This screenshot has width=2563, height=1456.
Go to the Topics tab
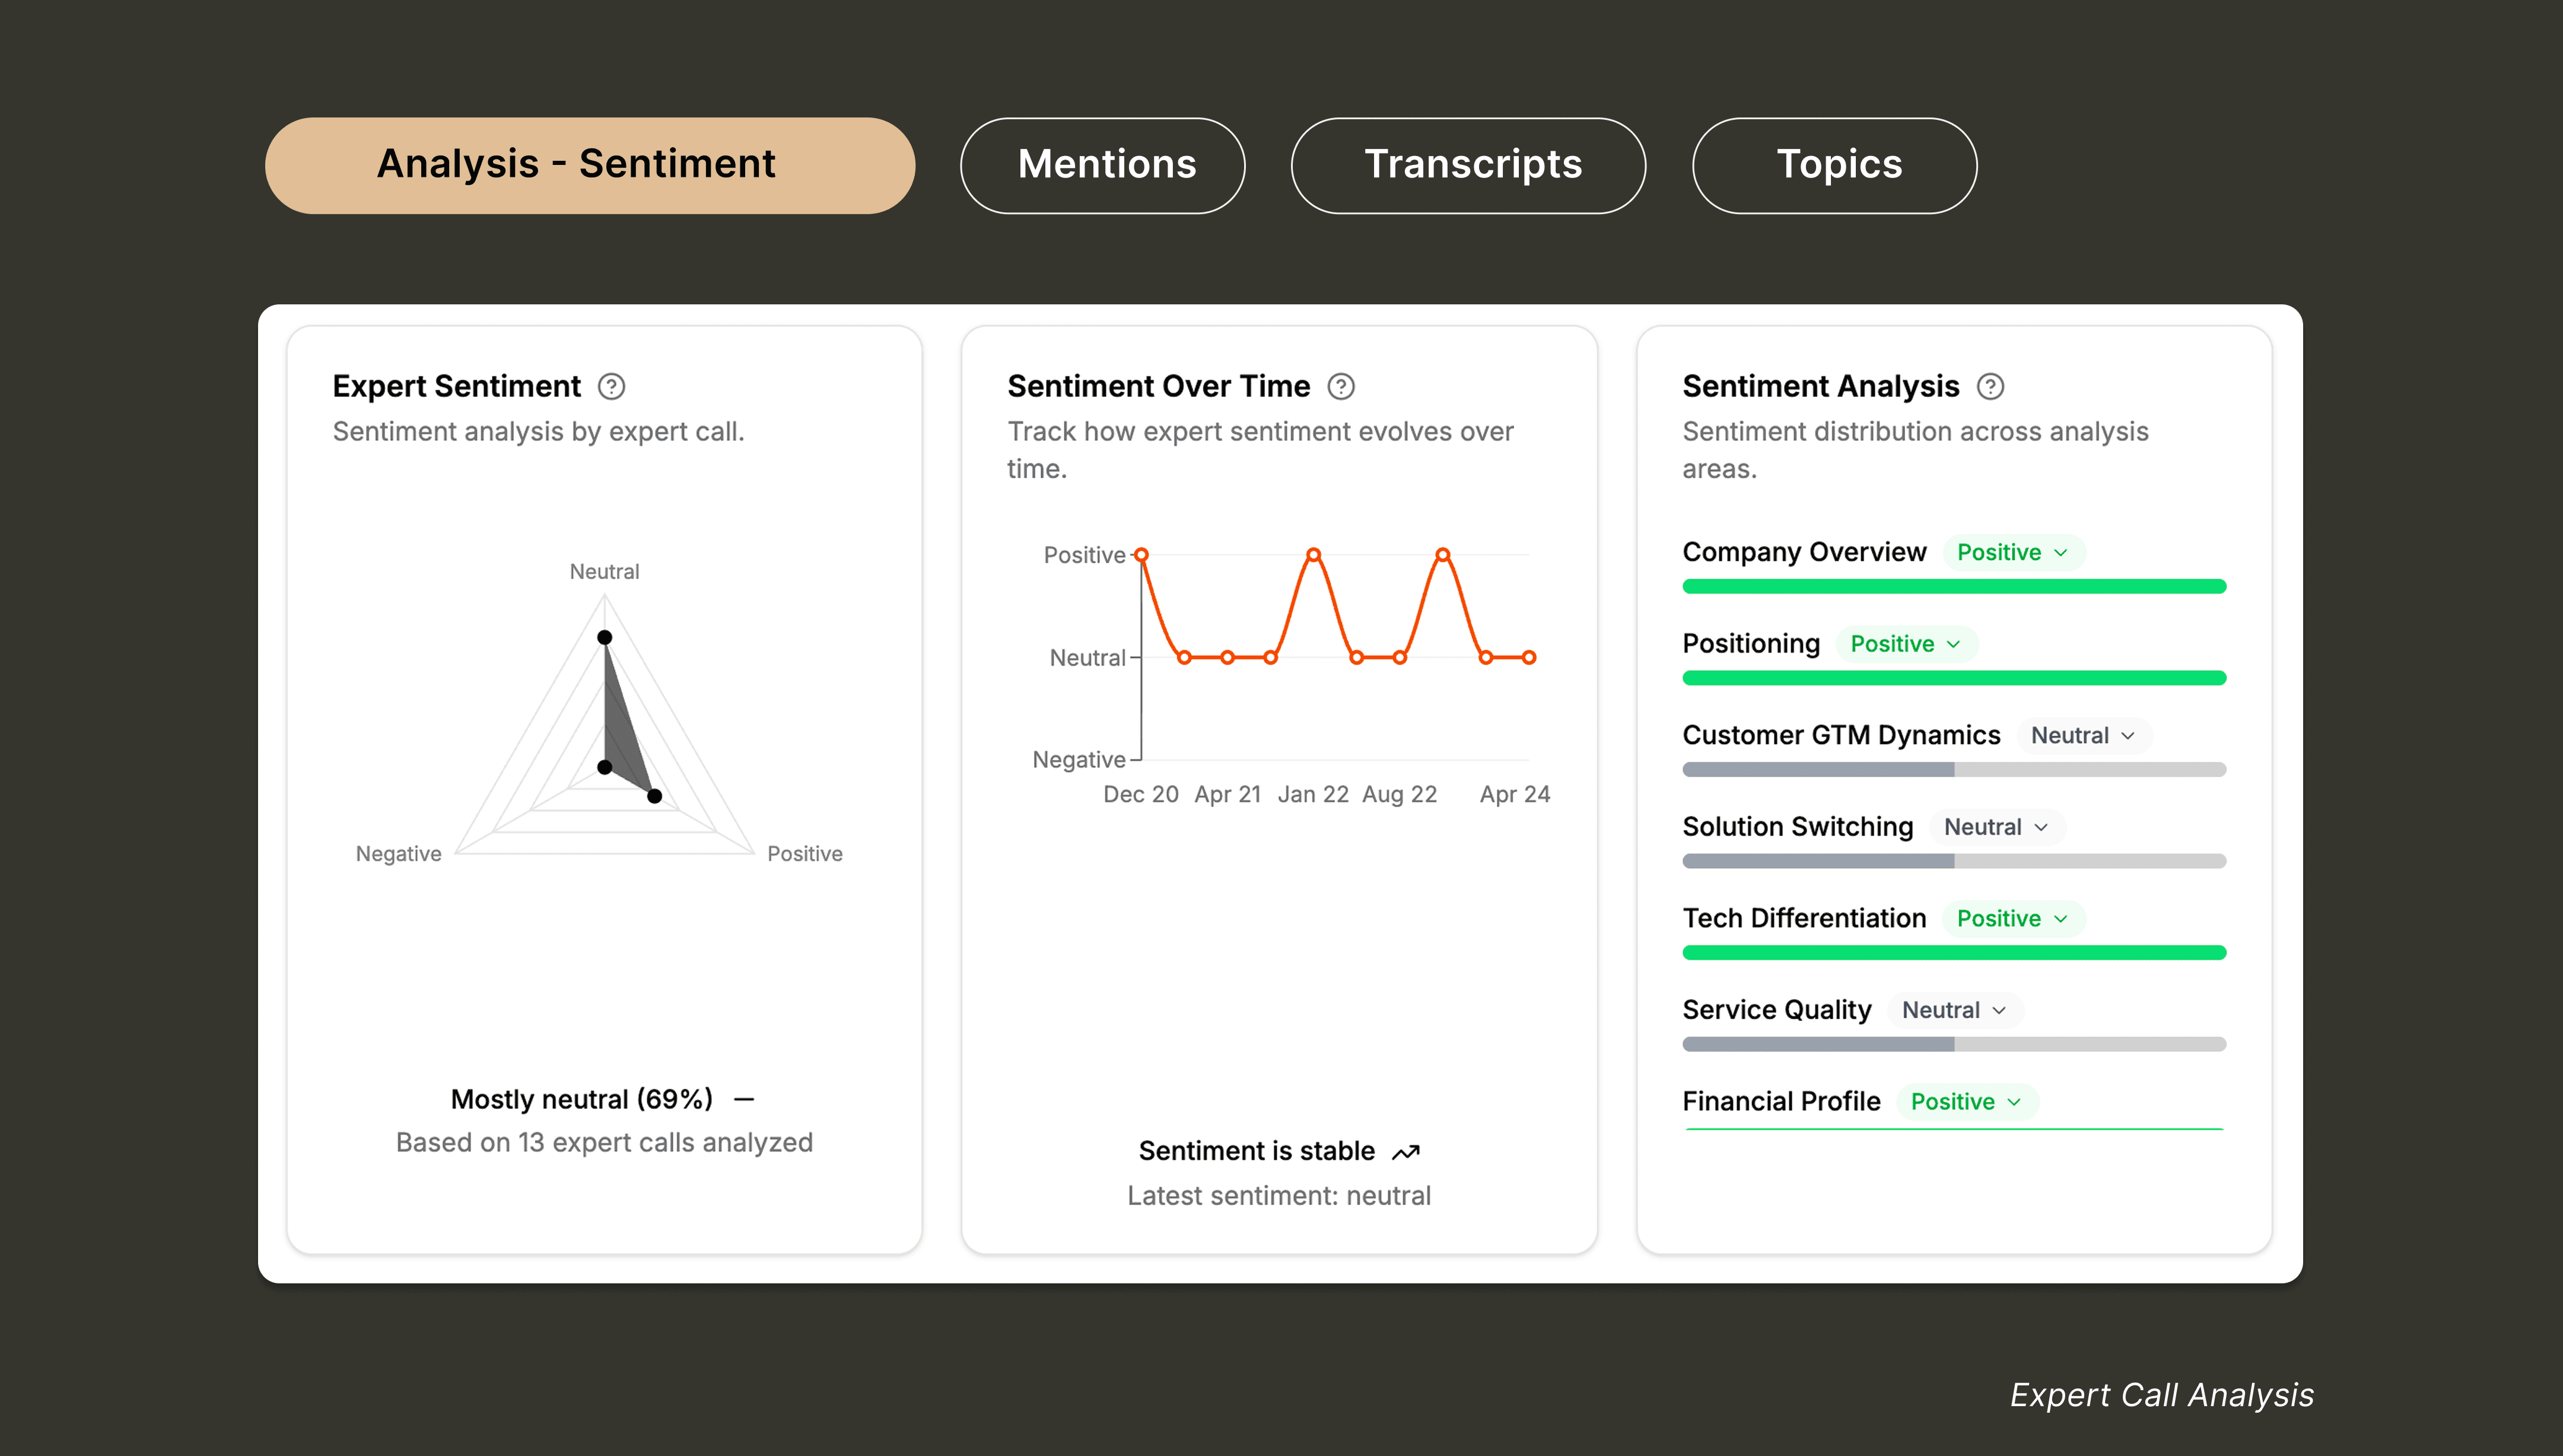(x=1833, y=166)
